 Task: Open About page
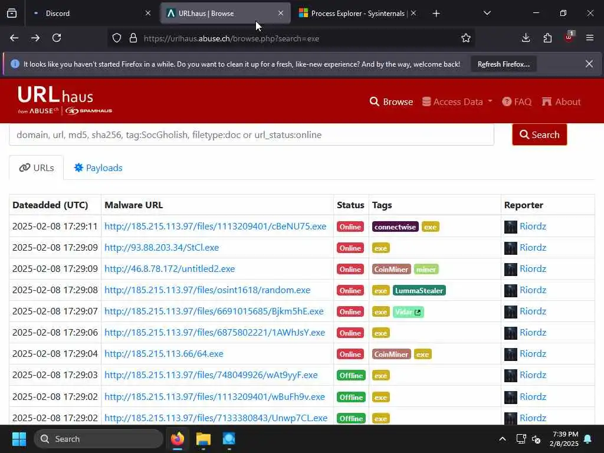[x=561, y=101]
